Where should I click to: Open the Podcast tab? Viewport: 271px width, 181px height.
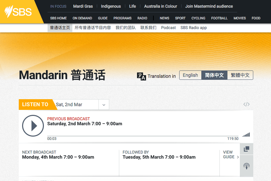168,28
